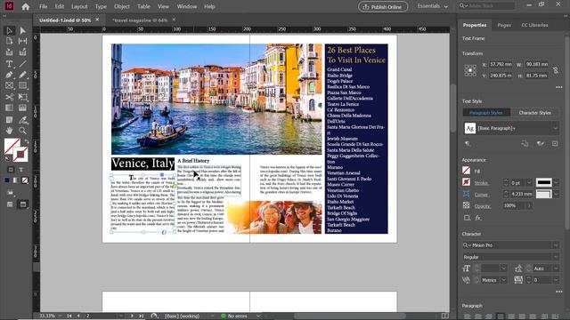This screenshot has height=320, width=570.
Task: Click the Stroke link in Appearance
Action: pos(481,183)
